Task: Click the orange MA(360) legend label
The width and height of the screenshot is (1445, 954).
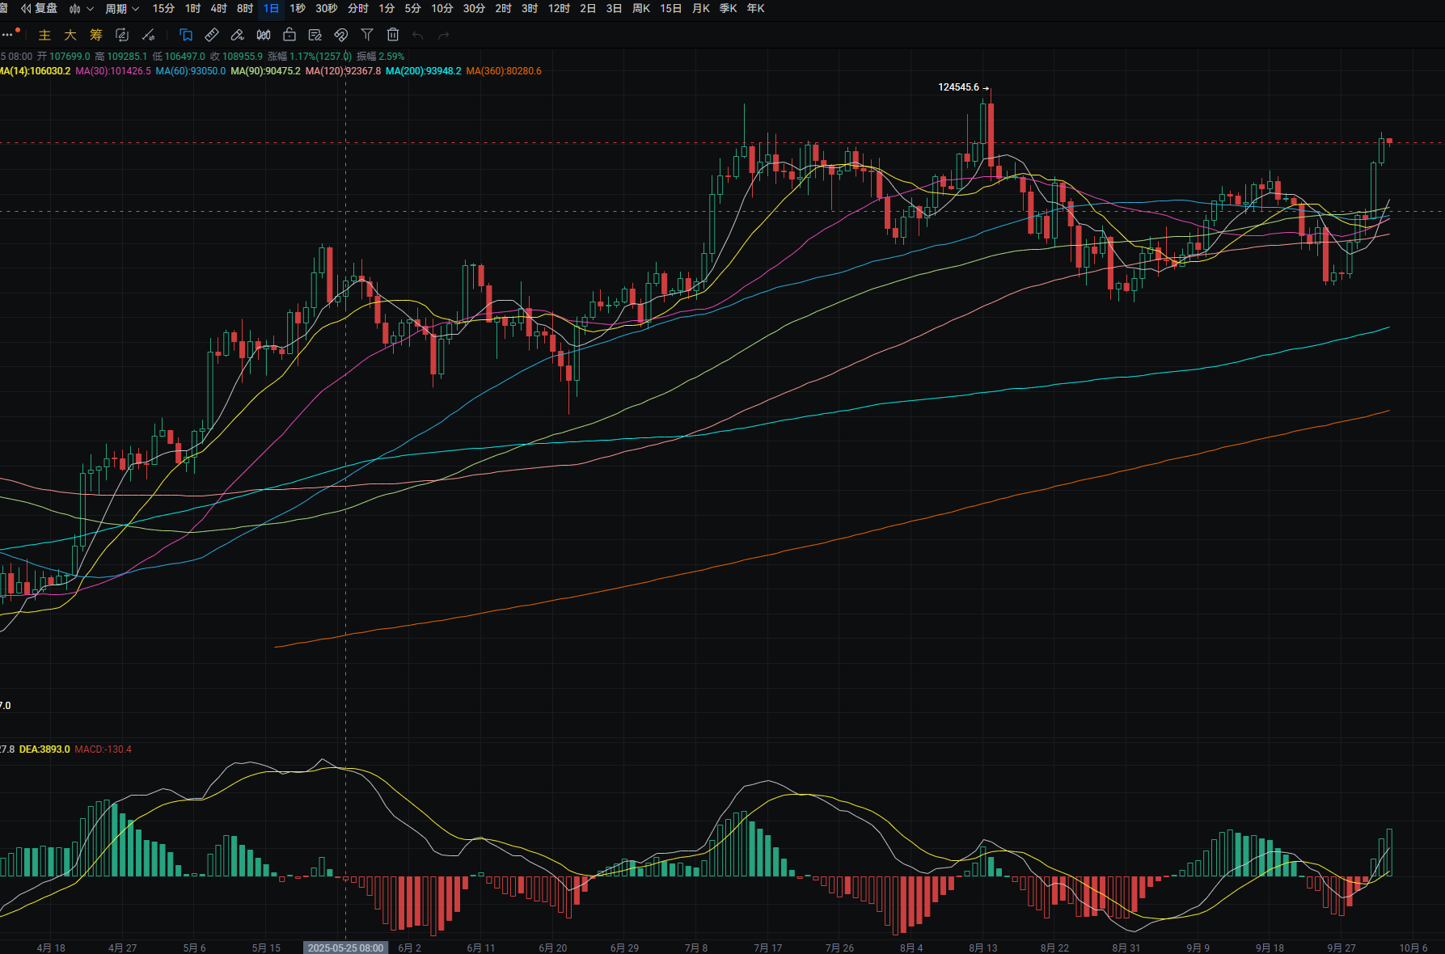Action: click(x=504, y=71)
